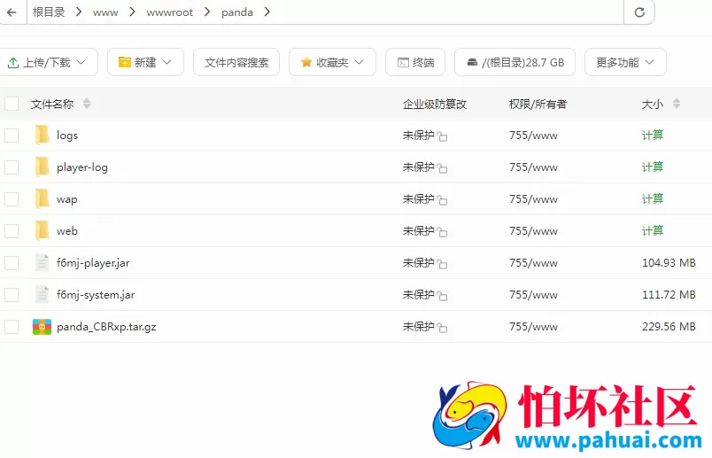Toggle protection lock for wap
The image size is (712, 458).
(442, 200)
